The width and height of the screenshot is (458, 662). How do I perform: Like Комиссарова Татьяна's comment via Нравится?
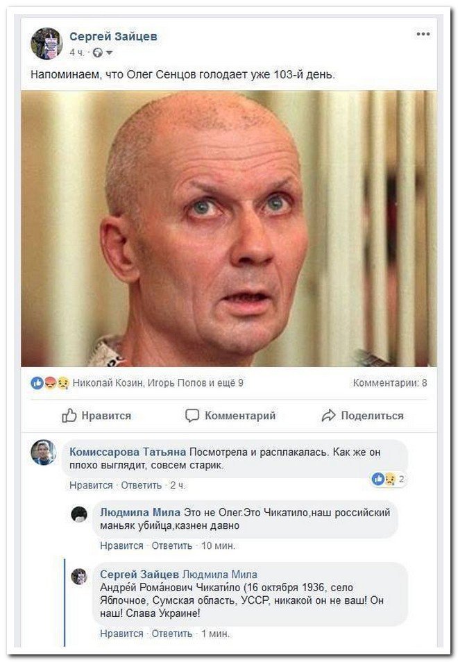click(91, 486)
